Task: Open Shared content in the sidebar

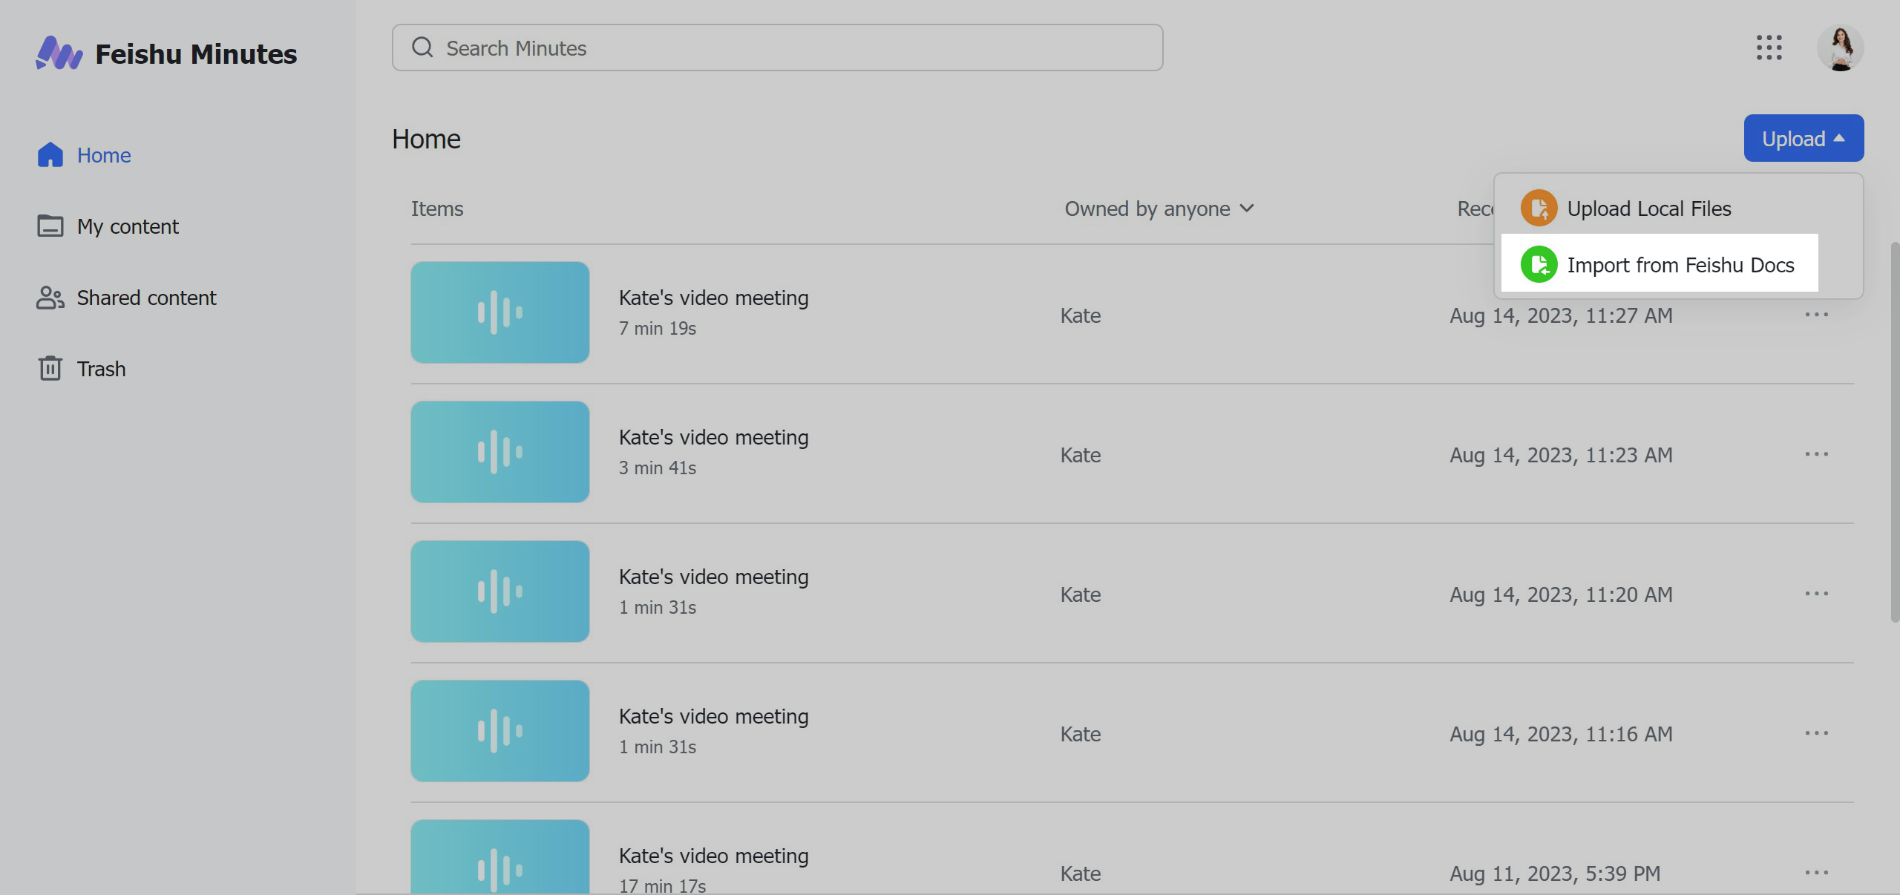Action: 146,298
